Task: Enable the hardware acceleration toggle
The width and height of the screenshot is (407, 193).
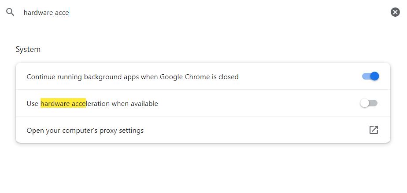Action: pos(369,103)
